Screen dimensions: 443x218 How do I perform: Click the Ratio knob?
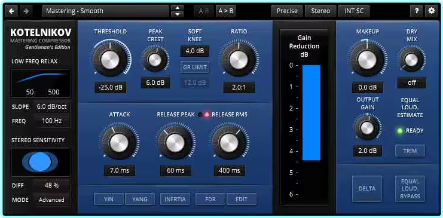pos(239,60)
